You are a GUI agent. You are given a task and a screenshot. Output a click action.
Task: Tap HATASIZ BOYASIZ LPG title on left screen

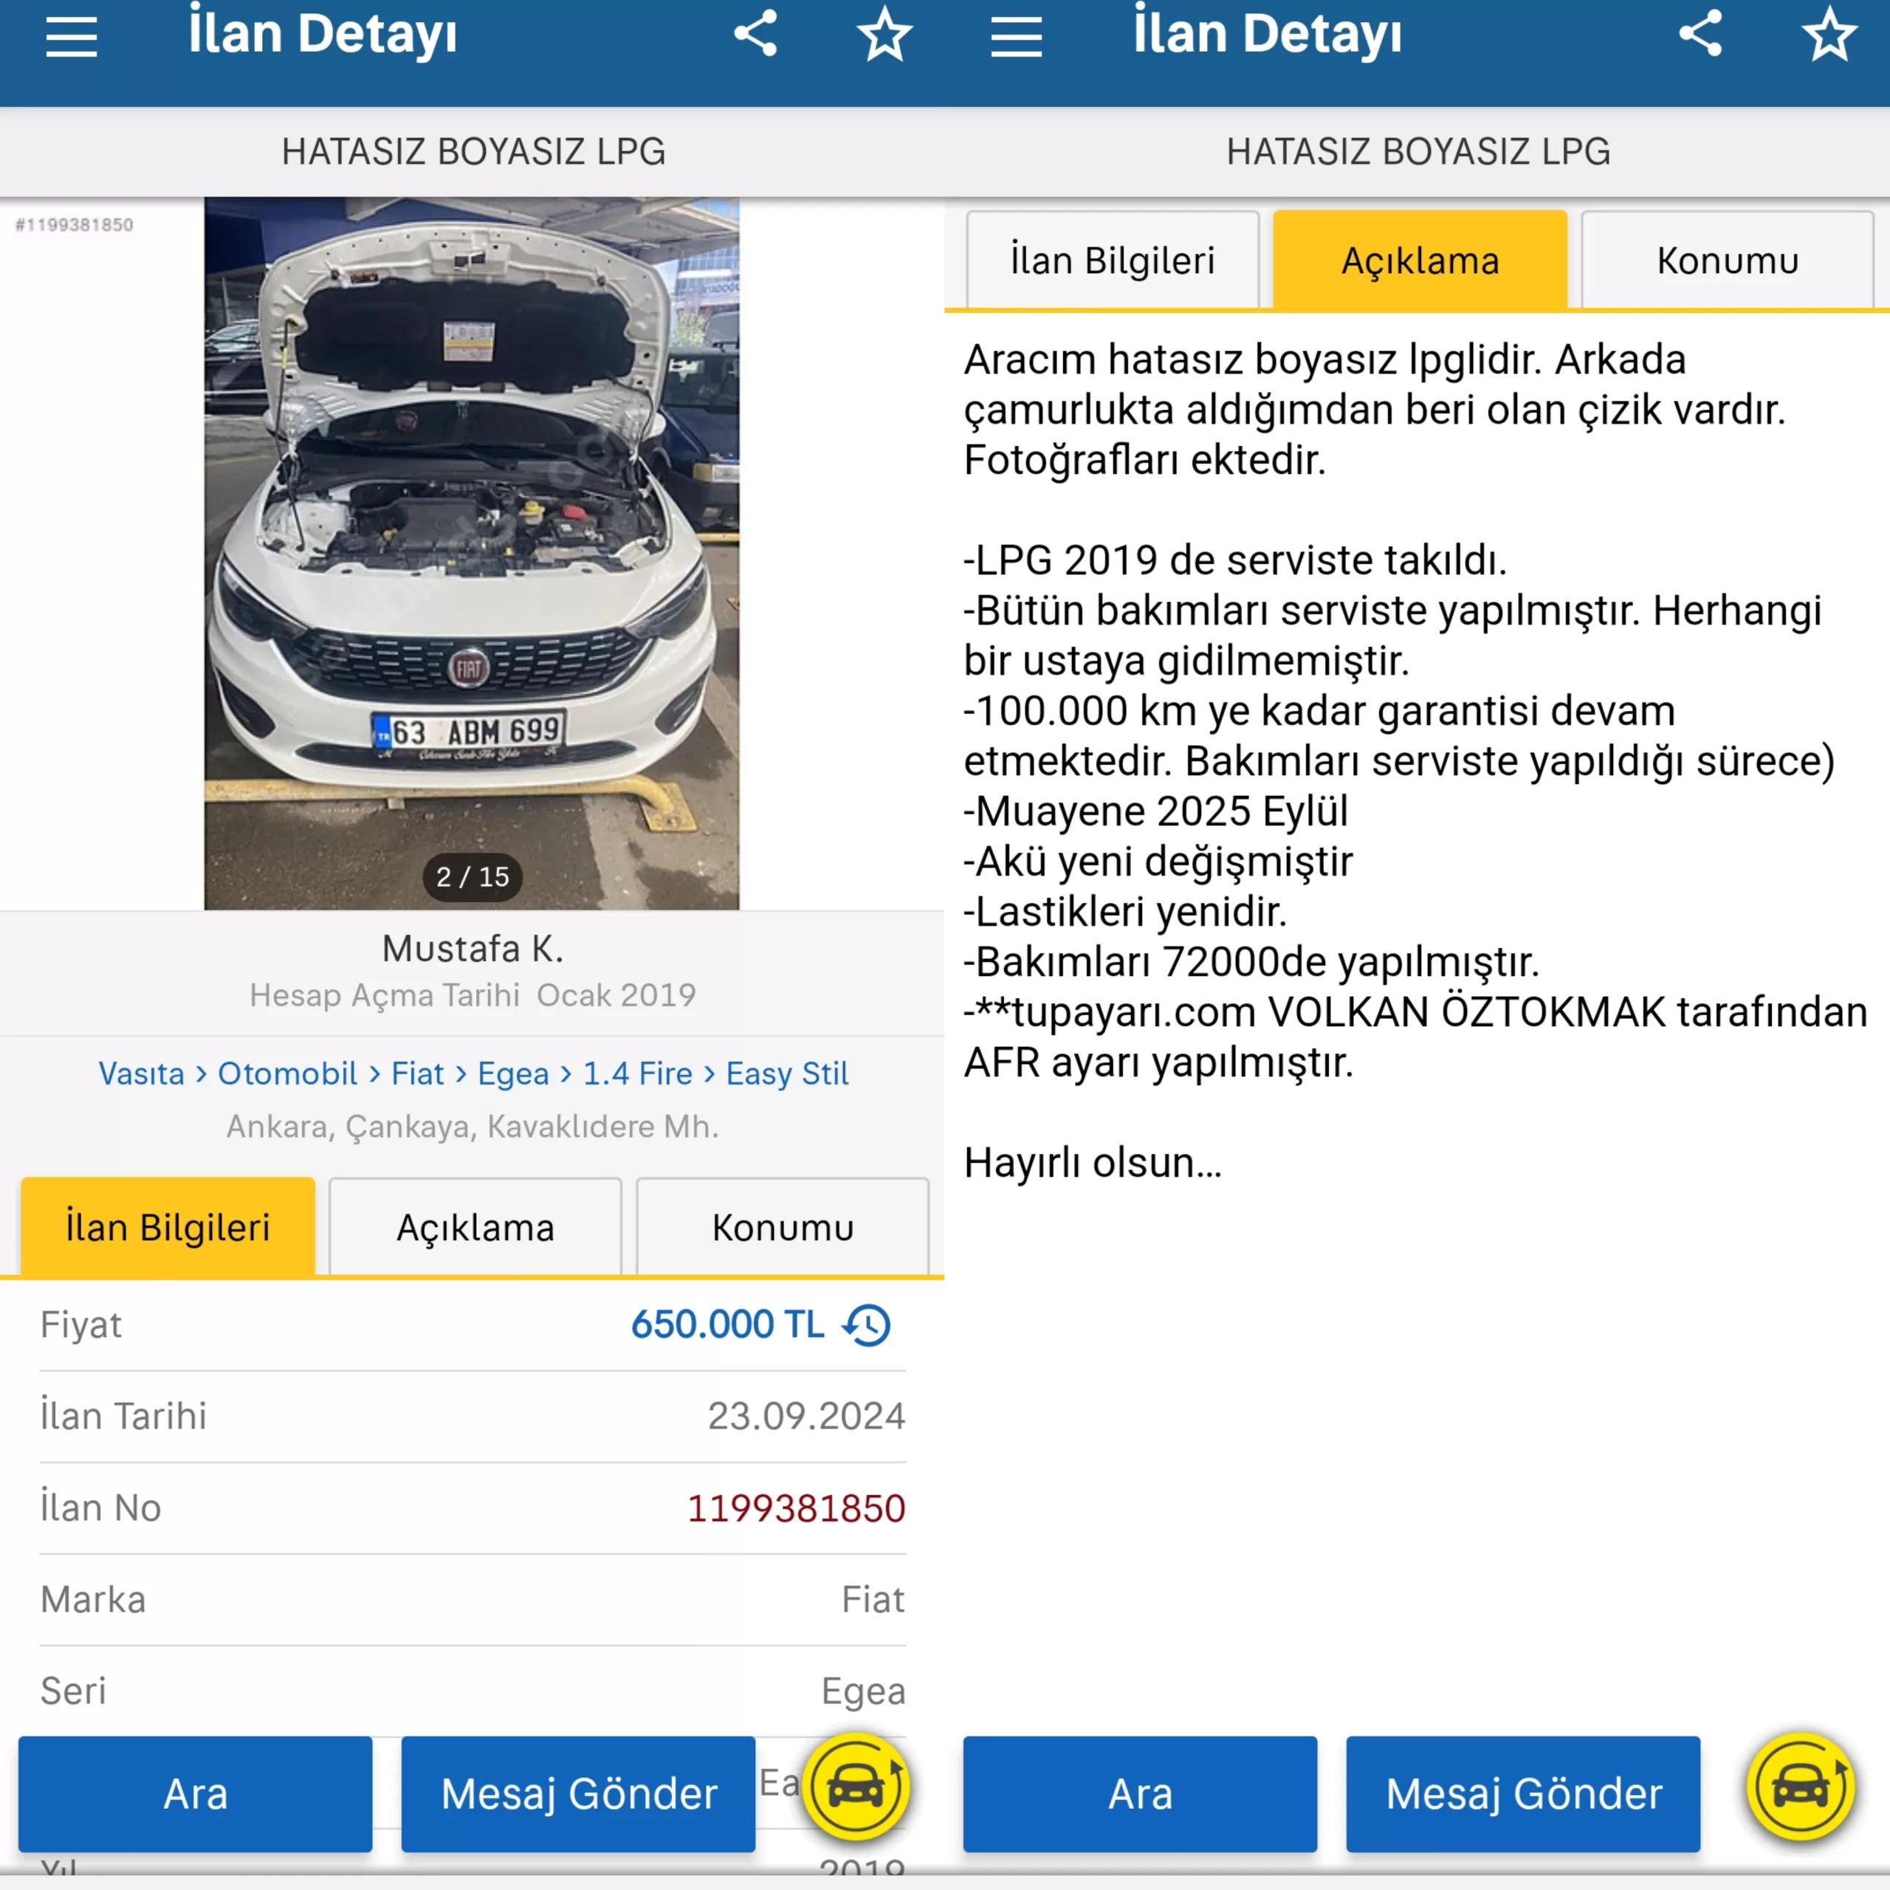tap(473, 151)
